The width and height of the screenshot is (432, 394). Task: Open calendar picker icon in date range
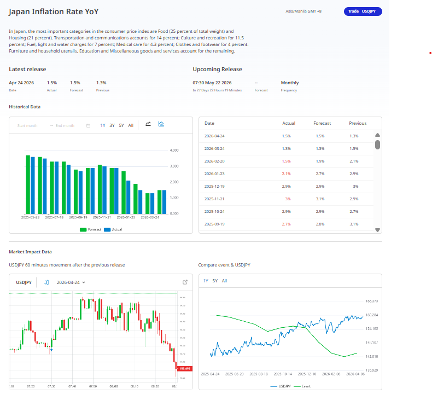tap(88, 125)
